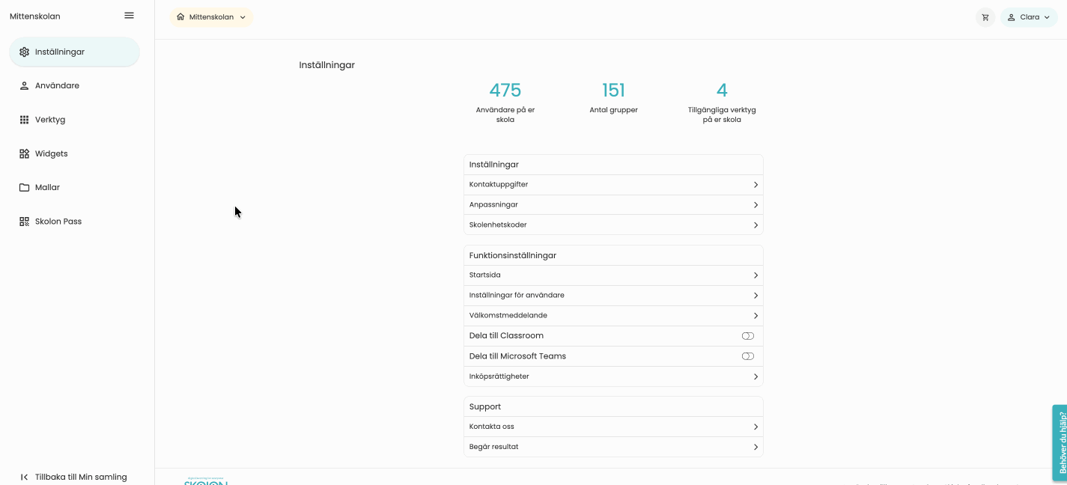Screen dimensions: 1067x485
Task: Open the shopping cart icon
Action: [985, 17]
